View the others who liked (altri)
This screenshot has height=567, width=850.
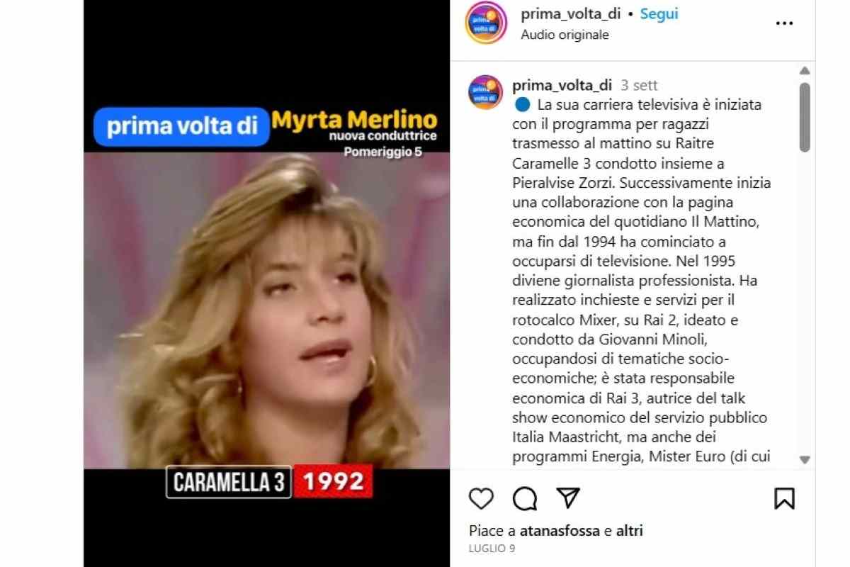(x=629, y=530)
